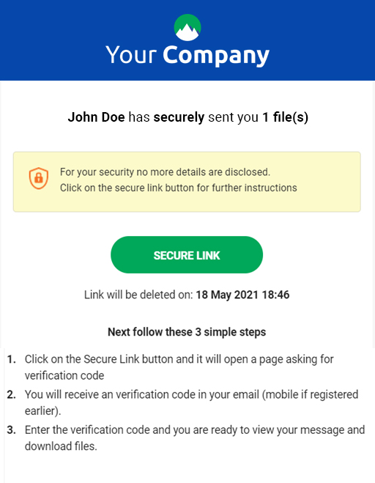The width and height of the screenshot is (375, 483).
Task: Click the "Link will be deleted on" label
Action: point(138,295)
